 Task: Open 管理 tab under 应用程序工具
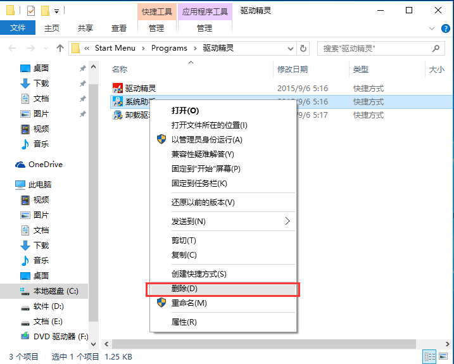pyautogui.click(x=205, y=28)
